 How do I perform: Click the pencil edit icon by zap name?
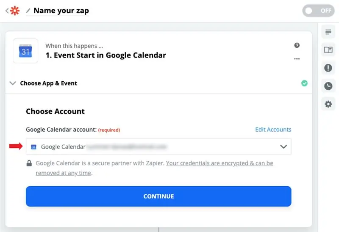coord(28,10)
